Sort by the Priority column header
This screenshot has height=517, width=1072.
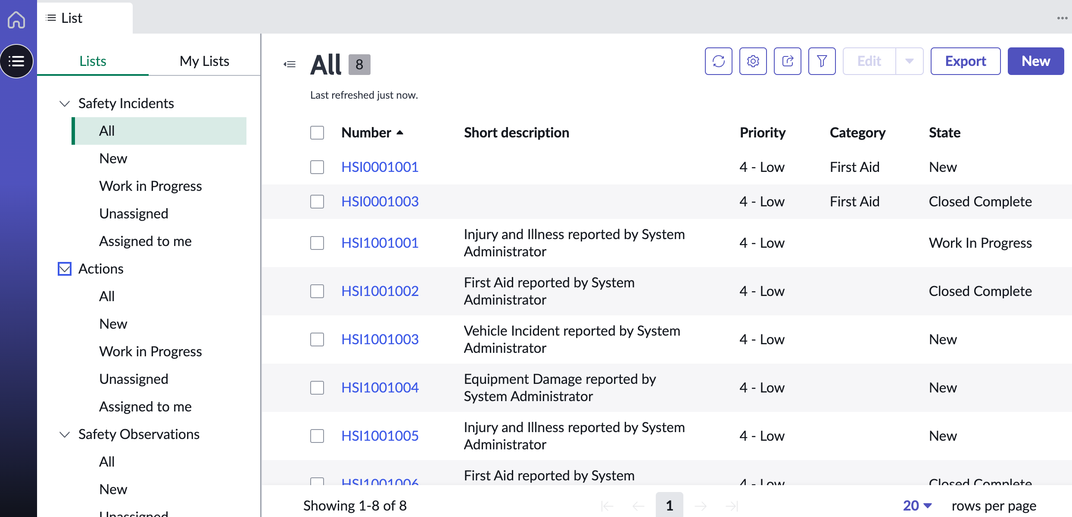pos(762,133)
